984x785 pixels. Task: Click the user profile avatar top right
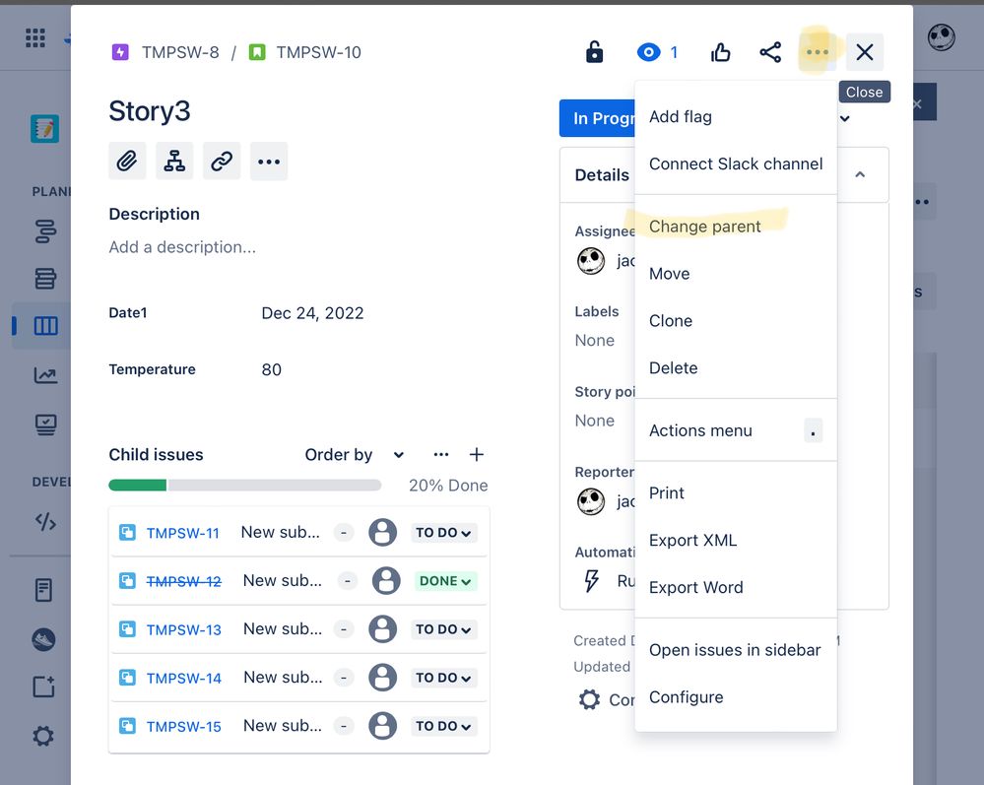(942, 37)
